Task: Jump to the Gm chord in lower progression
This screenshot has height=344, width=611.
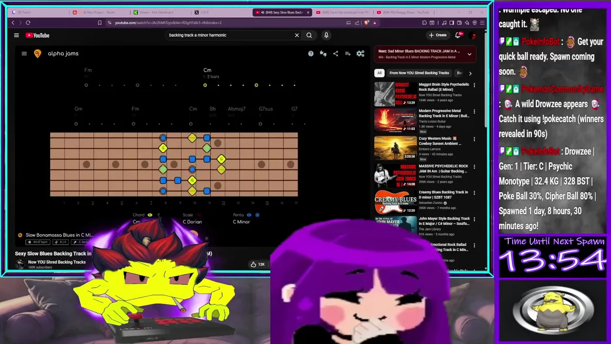Action: click(x=78, y=109)
